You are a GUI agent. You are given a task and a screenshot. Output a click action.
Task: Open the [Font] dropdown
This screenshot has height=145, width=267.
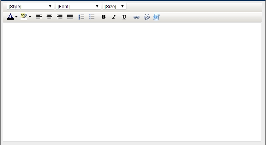pyautogui.click(x=78, y=6)
